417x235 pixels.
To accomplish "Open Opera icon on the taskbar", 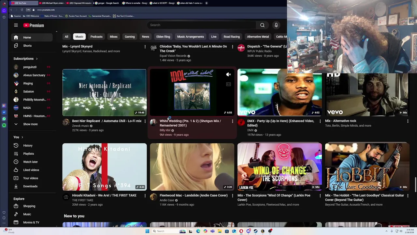I will (x=241, y=231).
